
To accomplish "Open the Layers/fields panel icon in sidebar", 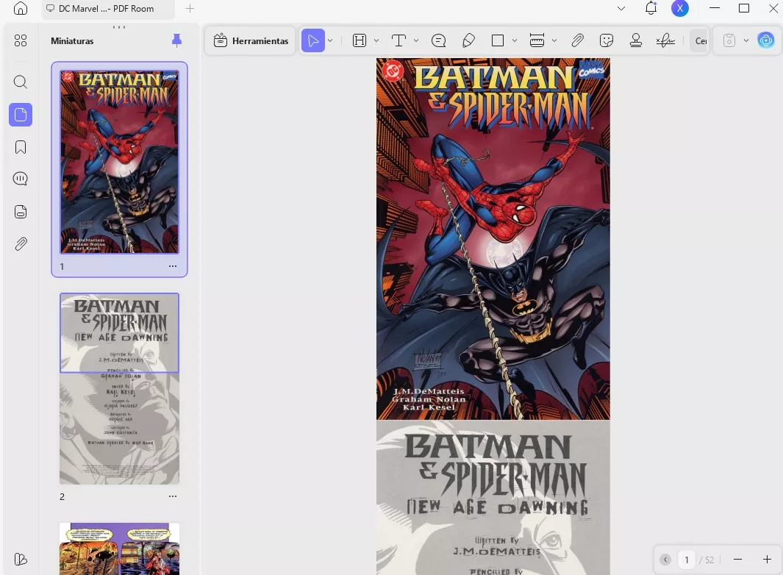I will (x=21, y=212).
